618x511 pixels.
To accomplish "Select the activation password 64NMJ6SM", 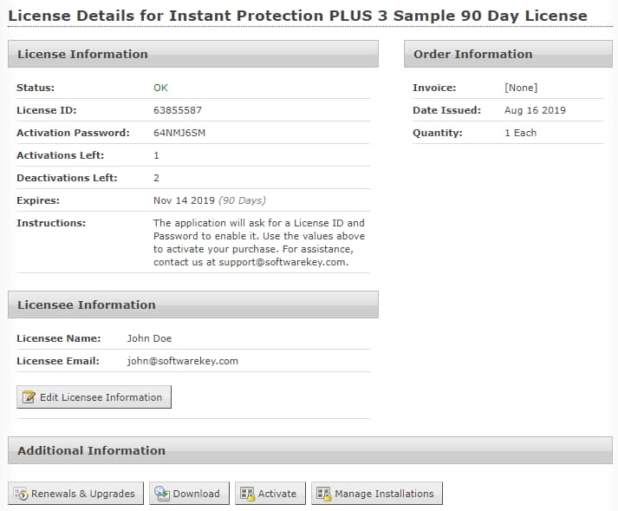I will pos(179,133).
